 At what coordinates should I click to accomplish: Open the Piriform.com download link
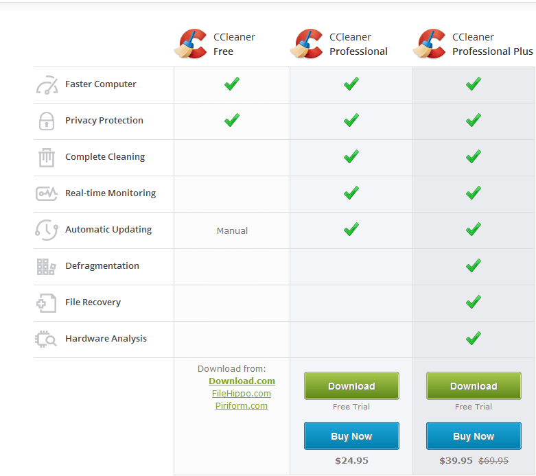point(242,405)
